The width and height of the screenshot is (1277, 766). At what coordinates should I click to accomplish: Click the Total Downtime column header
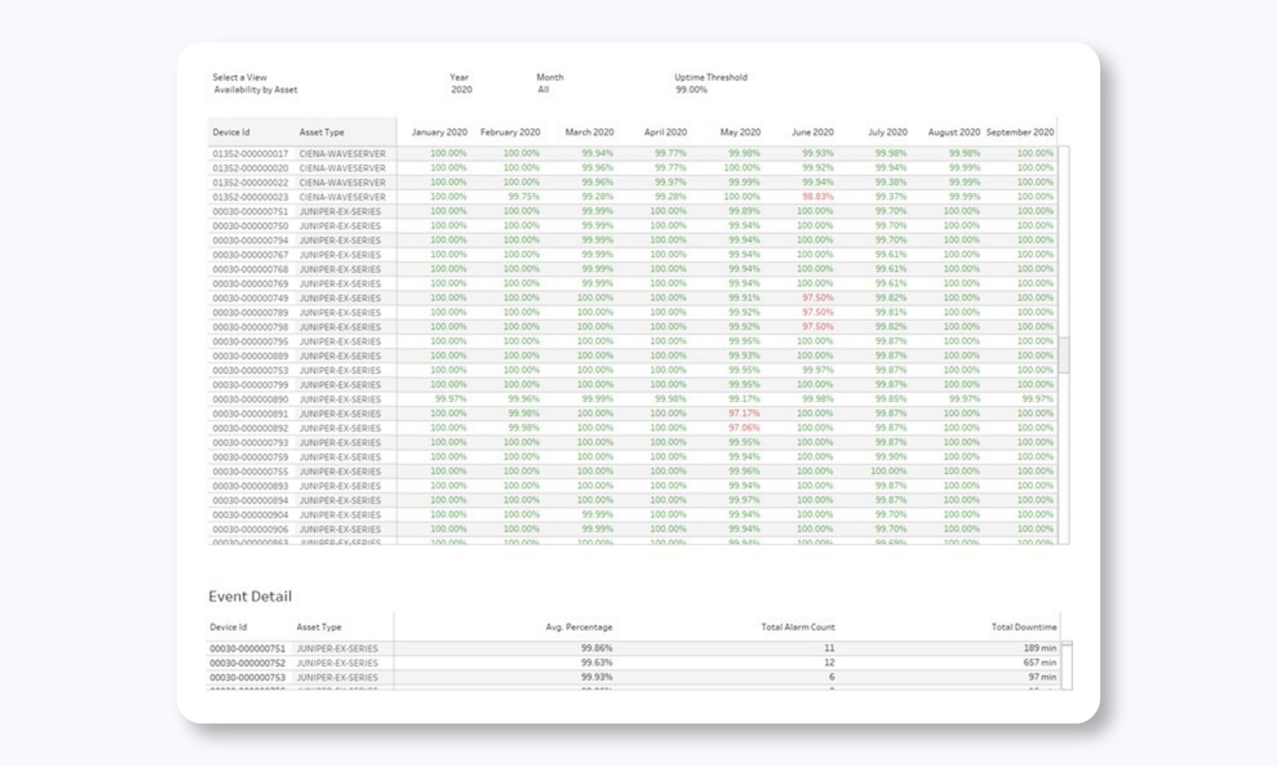tap(1023, 627)
